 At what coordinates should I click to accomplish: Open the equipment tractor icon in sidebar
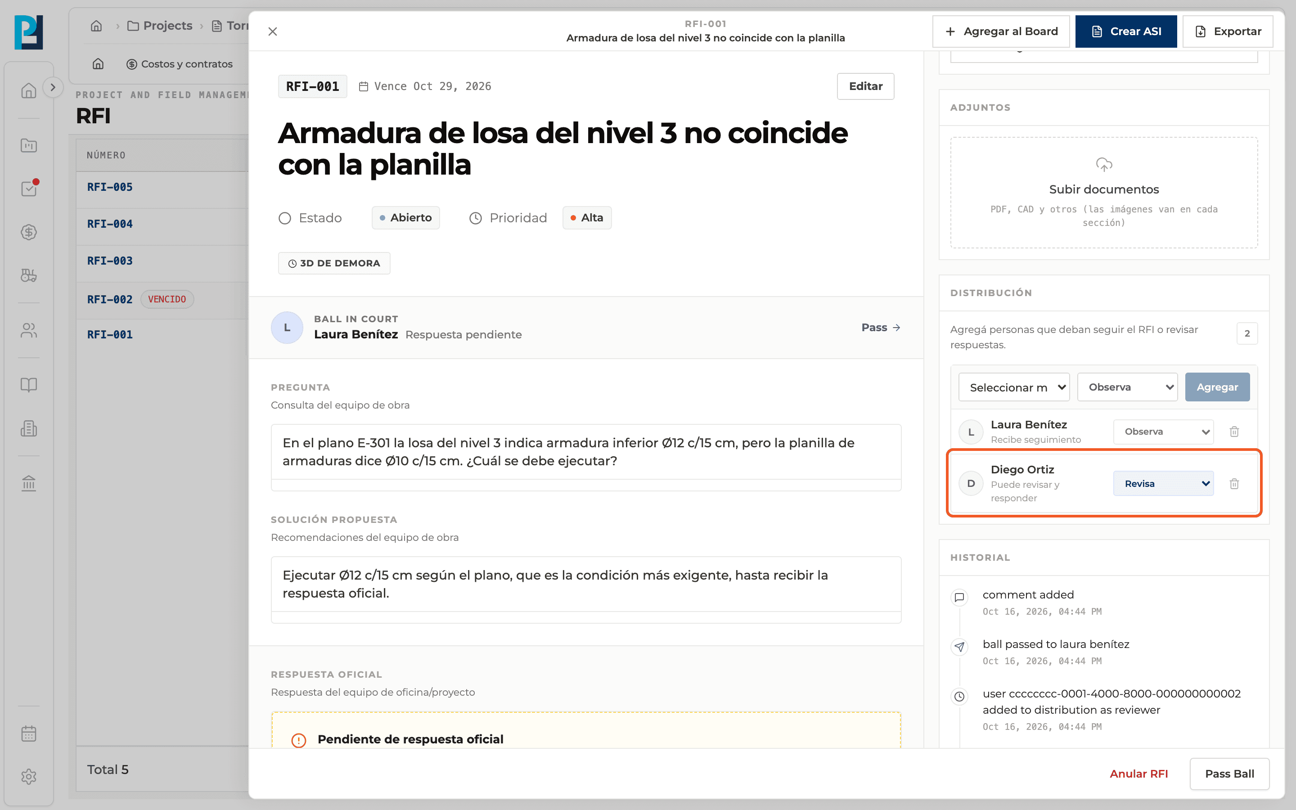29,275
